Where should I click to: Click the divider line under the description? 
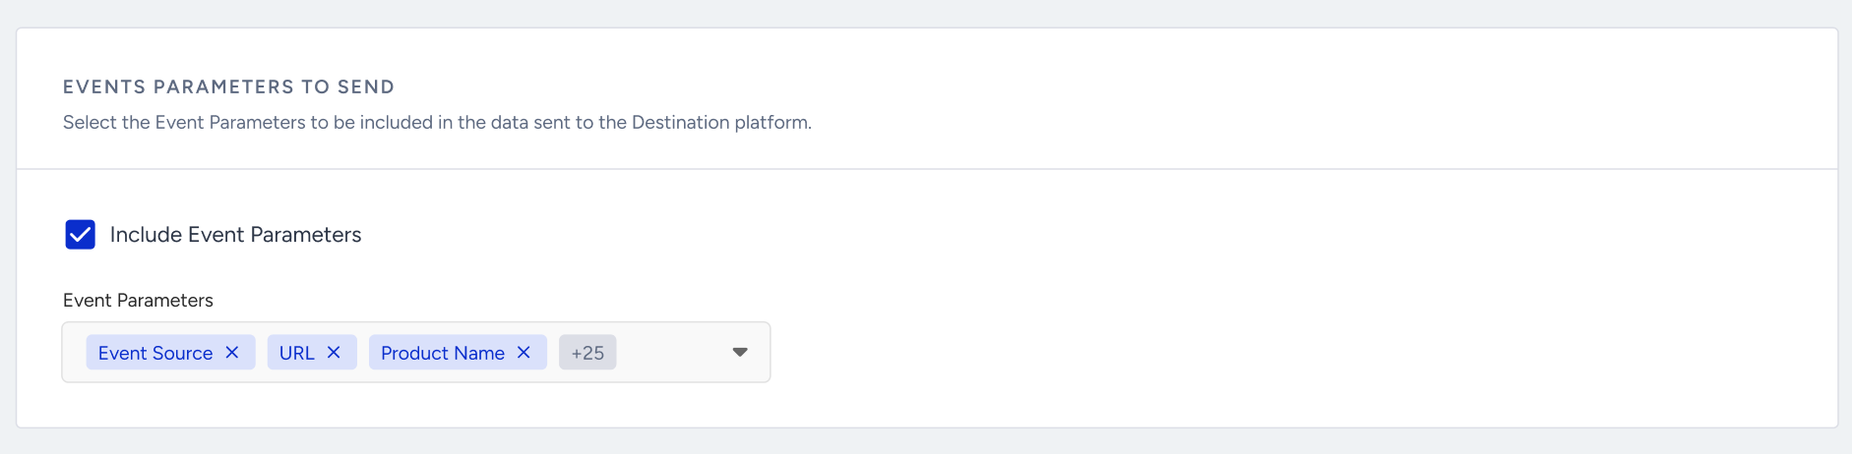[927, 169]
